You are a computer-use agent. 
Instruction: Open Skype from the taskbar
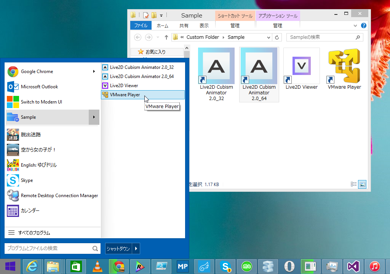click(225, 266)
